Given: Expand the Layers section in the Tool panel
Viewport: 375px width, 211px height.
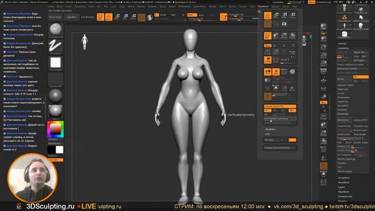Looking at the screenshot, I should 342,187.
